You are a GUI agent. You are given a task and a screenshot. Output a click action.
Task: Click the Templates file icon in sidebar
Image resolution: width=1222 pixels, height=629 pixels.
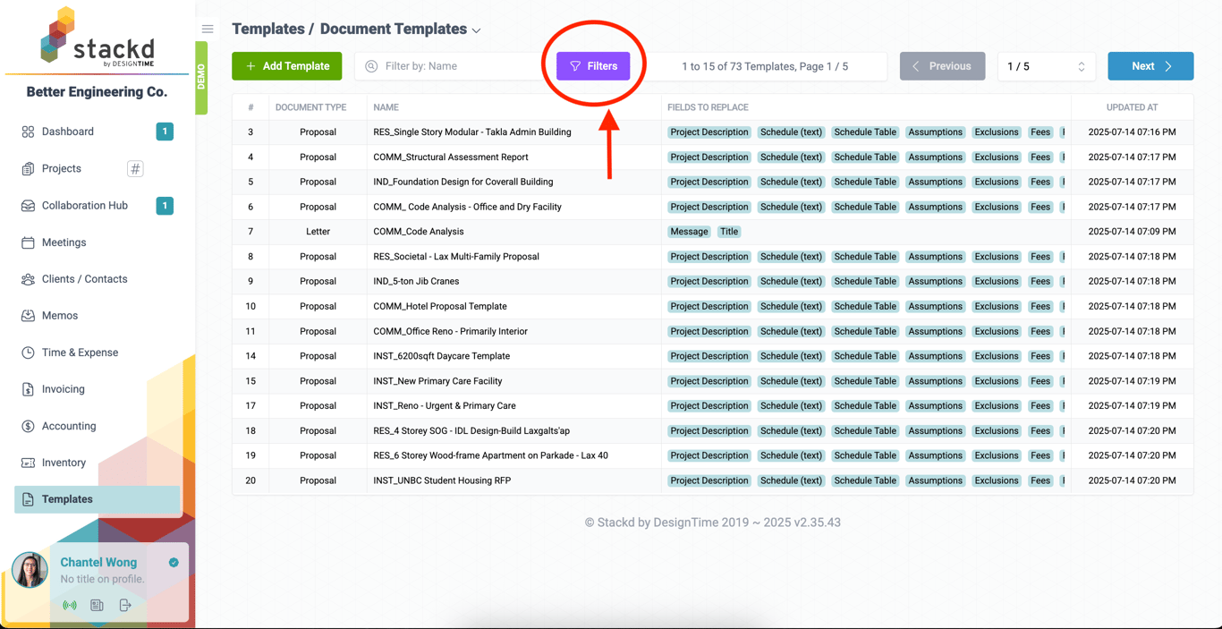(28, 499)
